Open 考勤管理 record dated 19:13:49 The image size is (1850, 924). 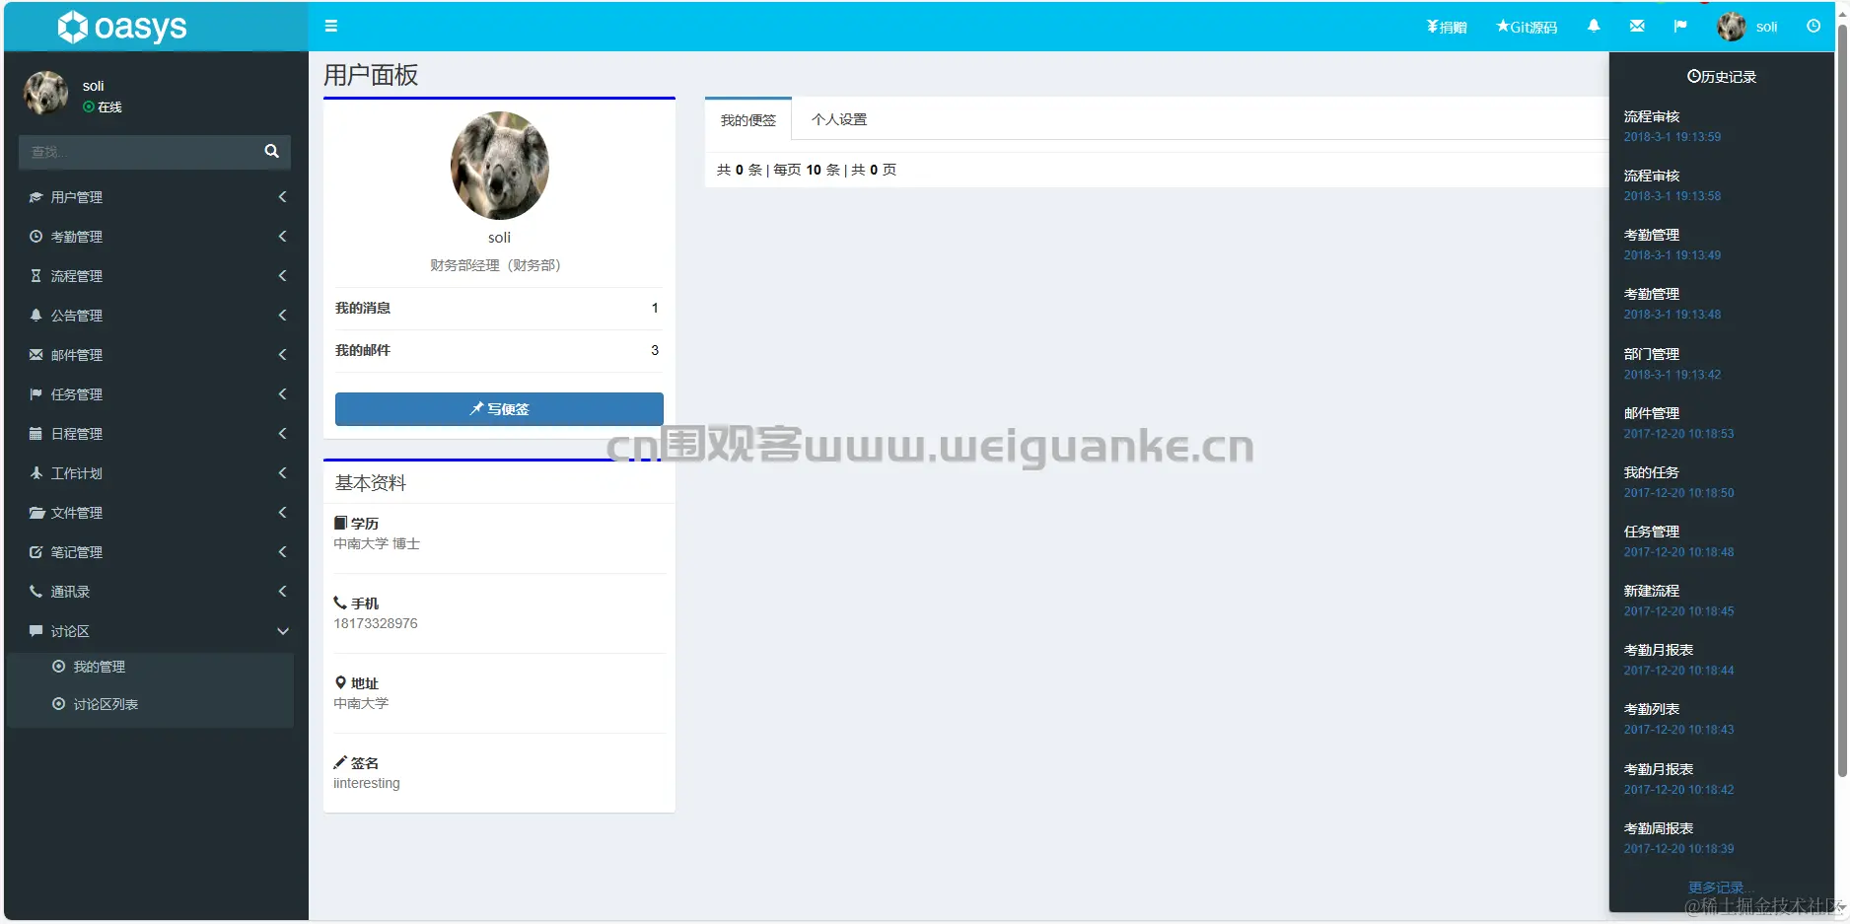[1652, 235]
